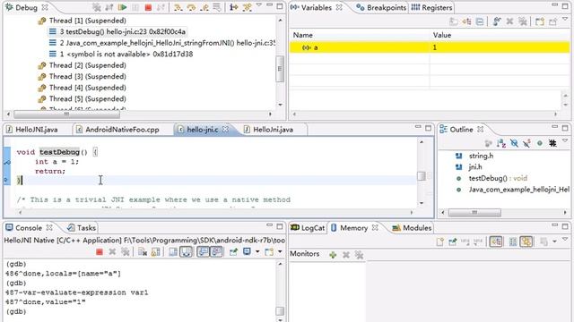This screenshot has width=574, height=322.
Task: Click Toggle Memory Monitors Pane icon
Action: coord(496,241)
